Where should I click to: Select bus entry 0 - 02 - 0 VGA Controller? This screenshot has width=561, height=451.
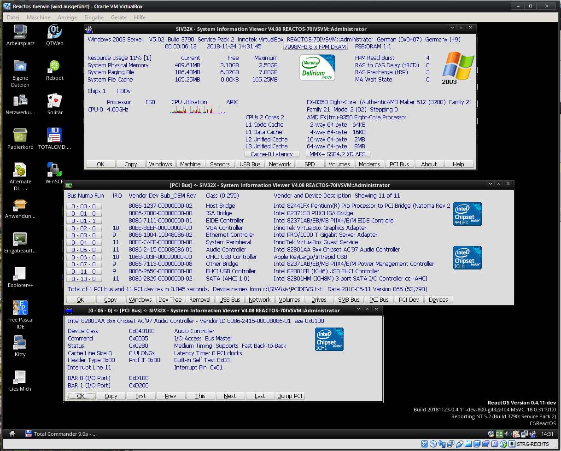tap(84, 228)
